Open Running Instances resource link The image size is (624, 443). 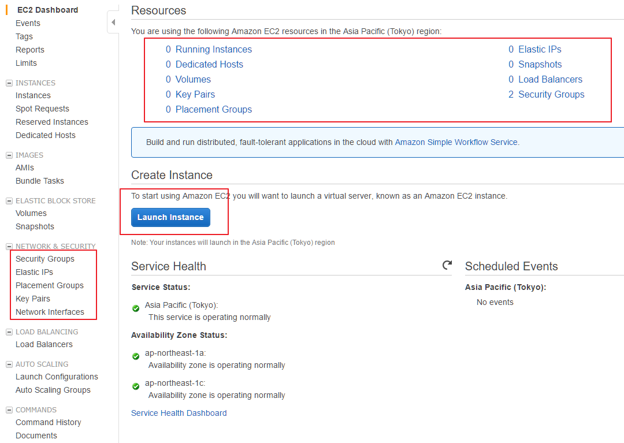pos(214,49)
